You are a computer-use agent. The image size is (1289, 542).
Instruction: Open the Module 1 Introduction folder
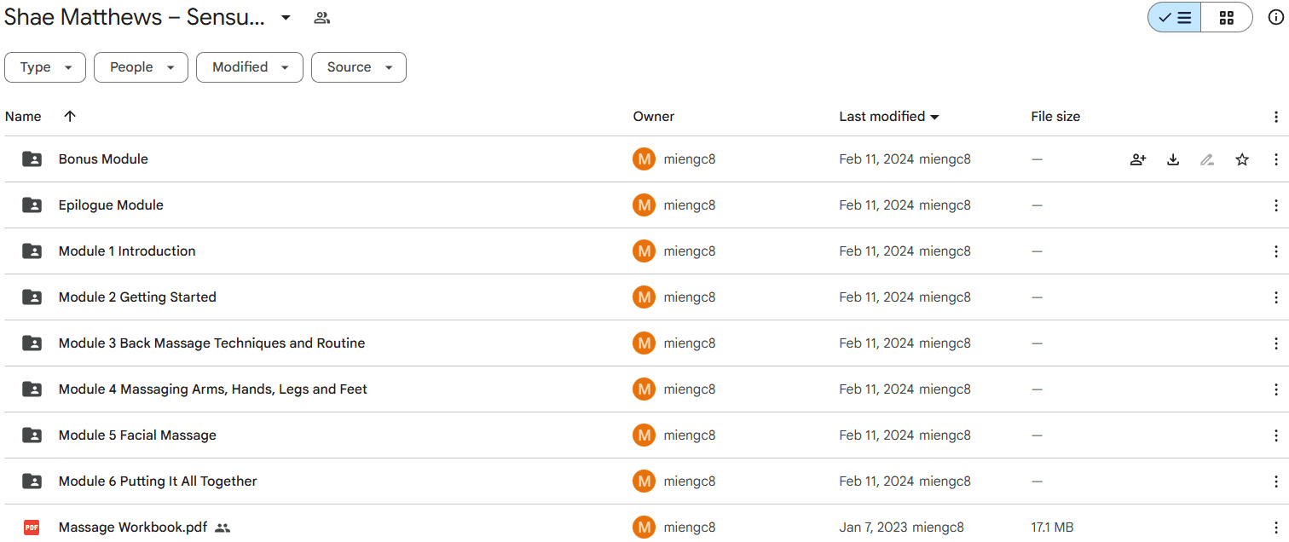click(x=127, y=251)
